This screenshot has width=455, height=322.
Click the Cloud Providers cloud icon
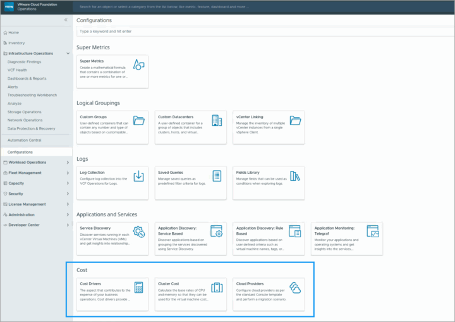point(295,287)
